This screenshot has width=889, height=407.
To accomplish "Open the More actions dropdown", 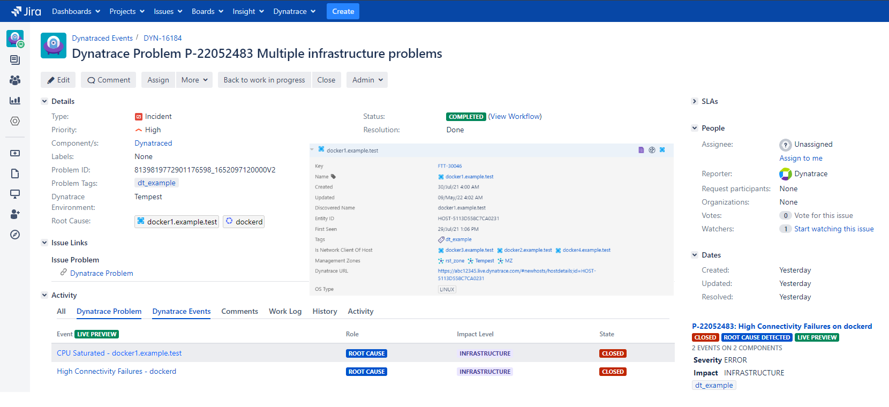I will 194,80.
